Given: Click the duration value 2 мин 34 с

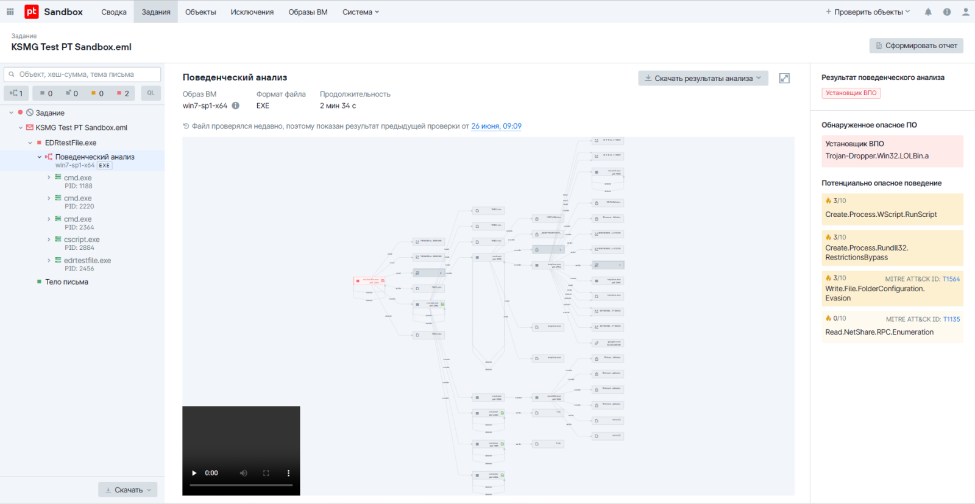Looking at the screenshot, I should click(x=338, y=105).
